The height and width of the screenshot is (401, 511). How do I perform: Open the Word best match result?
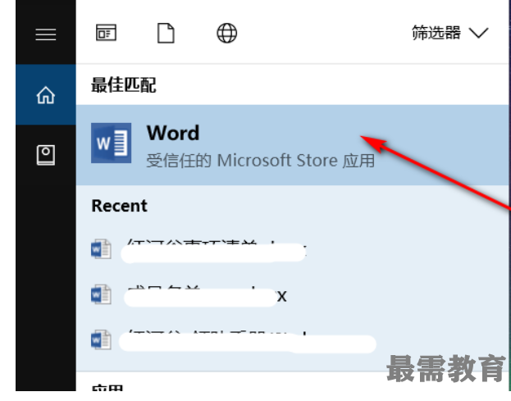292,145
